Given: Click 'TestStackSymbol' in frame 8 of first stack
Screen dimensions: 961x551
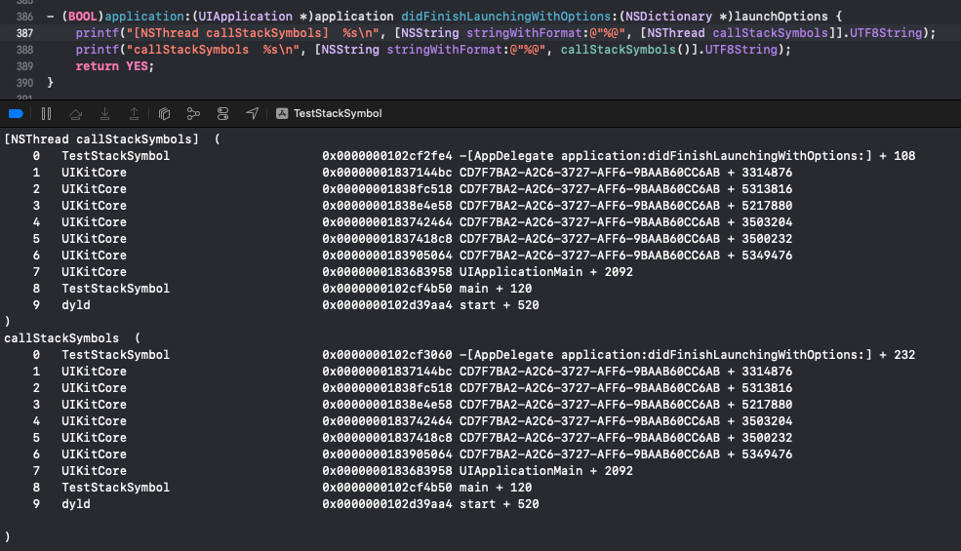Looking at the screenshot, I should [x=116, y=288].
